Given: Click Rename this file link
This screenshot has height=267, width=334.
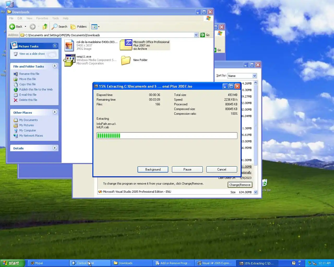Looking at the screenshot, I should pyautogui.click(x=29, y=74).
